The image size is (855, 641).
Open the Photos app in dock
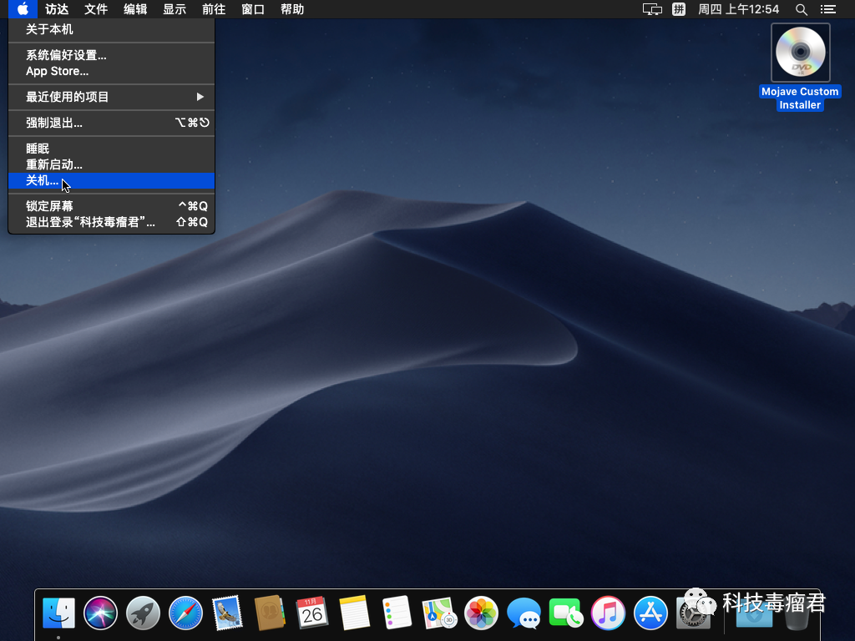[x=481, y=613]
